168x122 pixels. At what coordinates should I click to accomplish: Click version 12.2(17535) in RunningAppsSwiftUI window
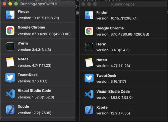pos(35,113)
